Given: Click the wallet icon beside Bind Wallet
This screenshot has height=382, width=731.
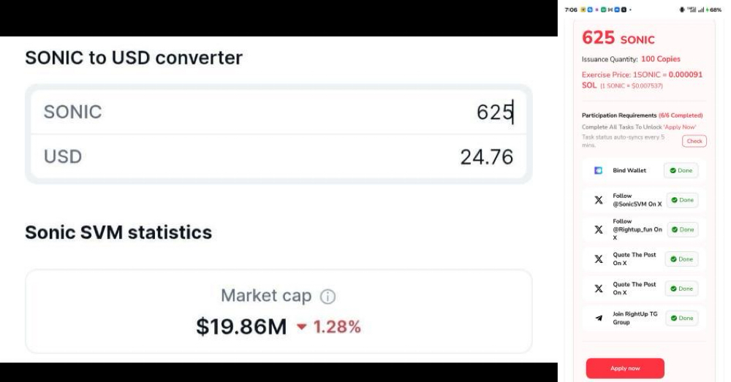Looking at the screenshot, I should (599, 171).
